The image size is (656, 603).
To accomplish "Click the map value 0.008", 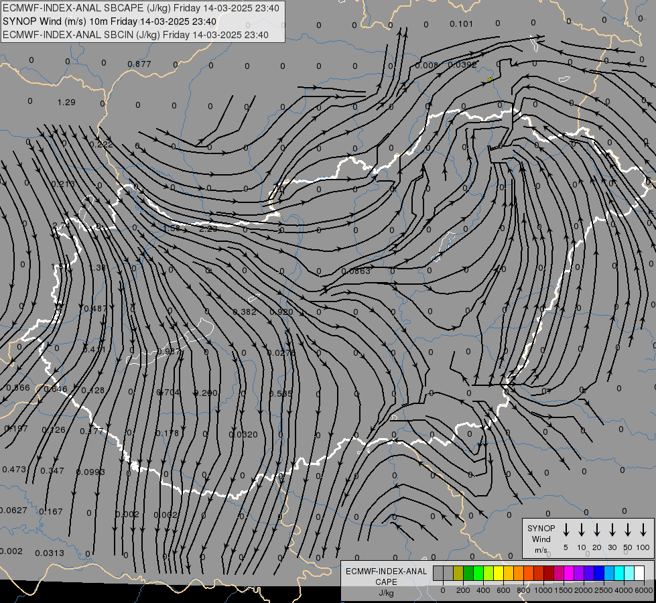I will click(427, 65).
